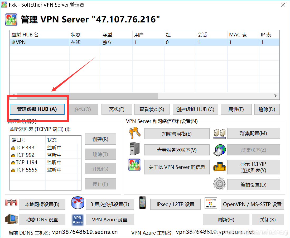The width and height of the screenshot is (290, 238).
Task: Open 管理虚拟 HUB (A)
Action: click(x=37, y=109)
